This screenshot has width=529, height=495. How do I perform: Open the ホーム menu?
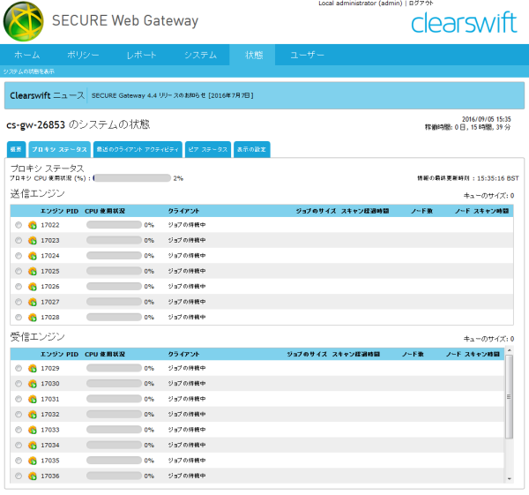(27, 55)
